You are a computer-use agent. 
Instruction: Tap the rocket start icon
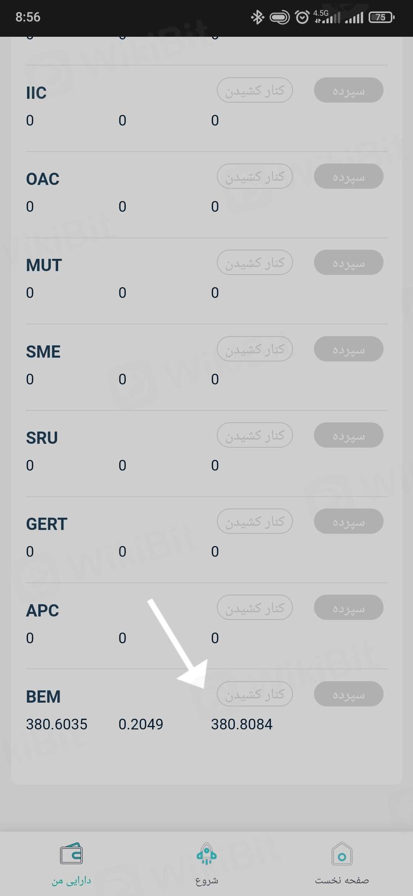pyautogui.click(x=206, y=854)
